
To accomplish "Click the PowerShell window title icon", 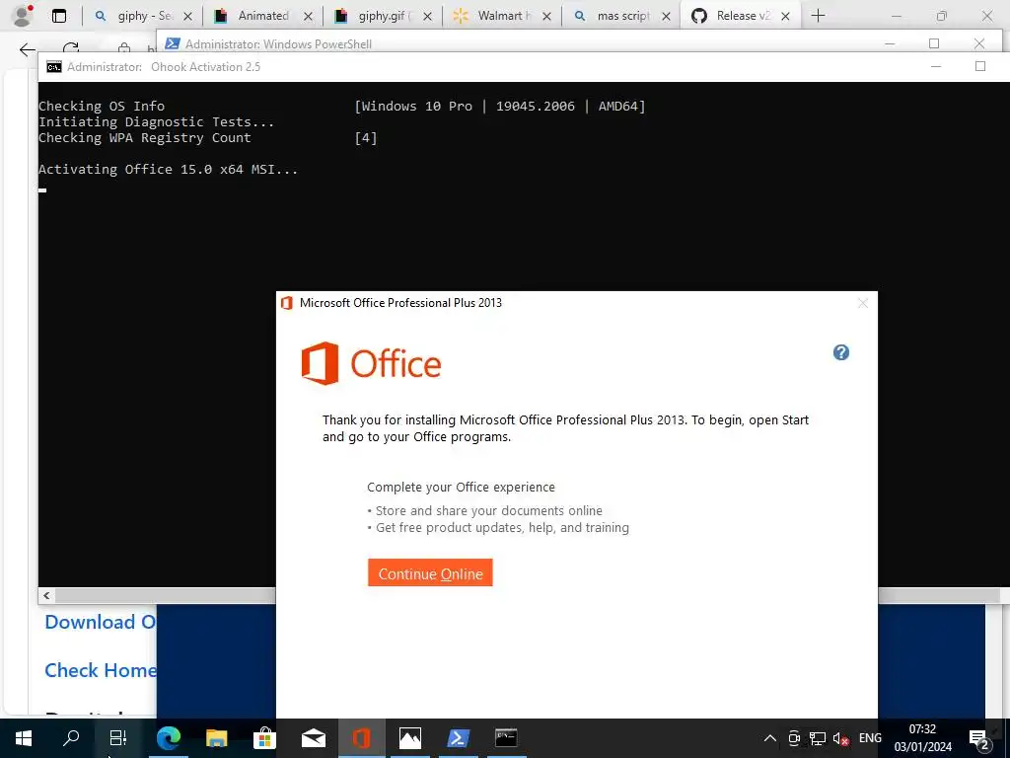I will pyautogui.click(x=172, y=43).
